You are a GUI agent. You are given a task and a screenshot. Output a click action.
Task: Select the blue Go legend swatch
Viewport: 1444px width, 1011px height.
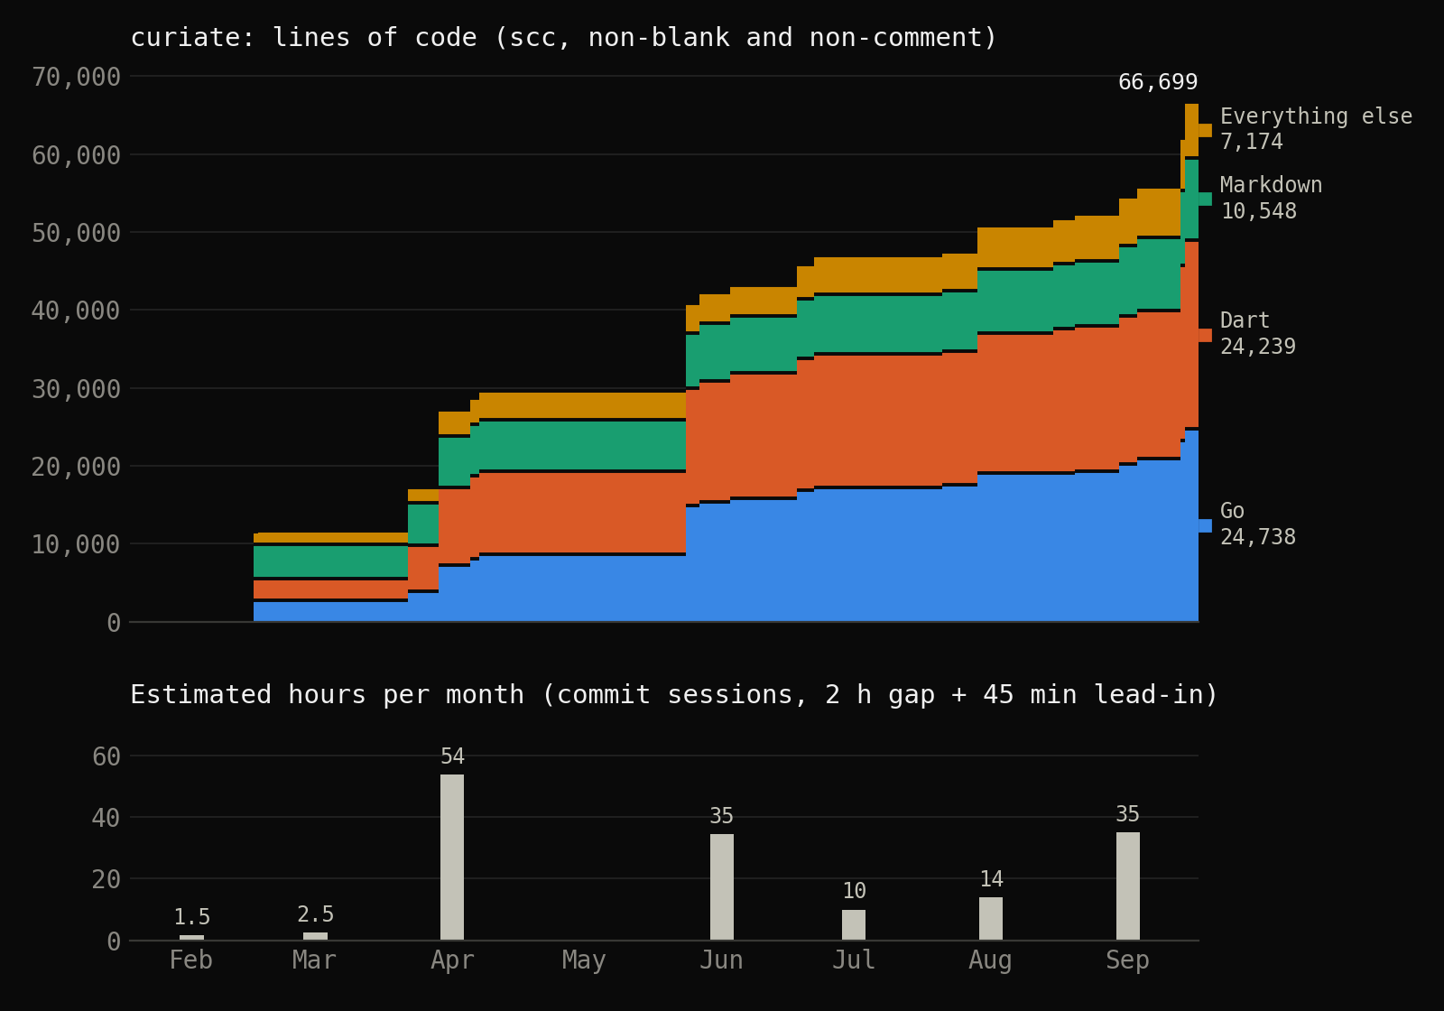click(x=1205, y=525)
